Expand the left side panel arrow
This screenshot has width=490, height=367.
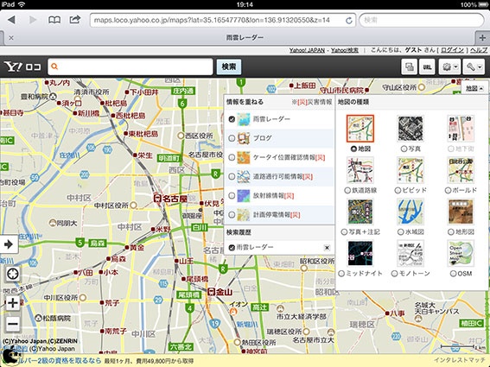(9, 244)
